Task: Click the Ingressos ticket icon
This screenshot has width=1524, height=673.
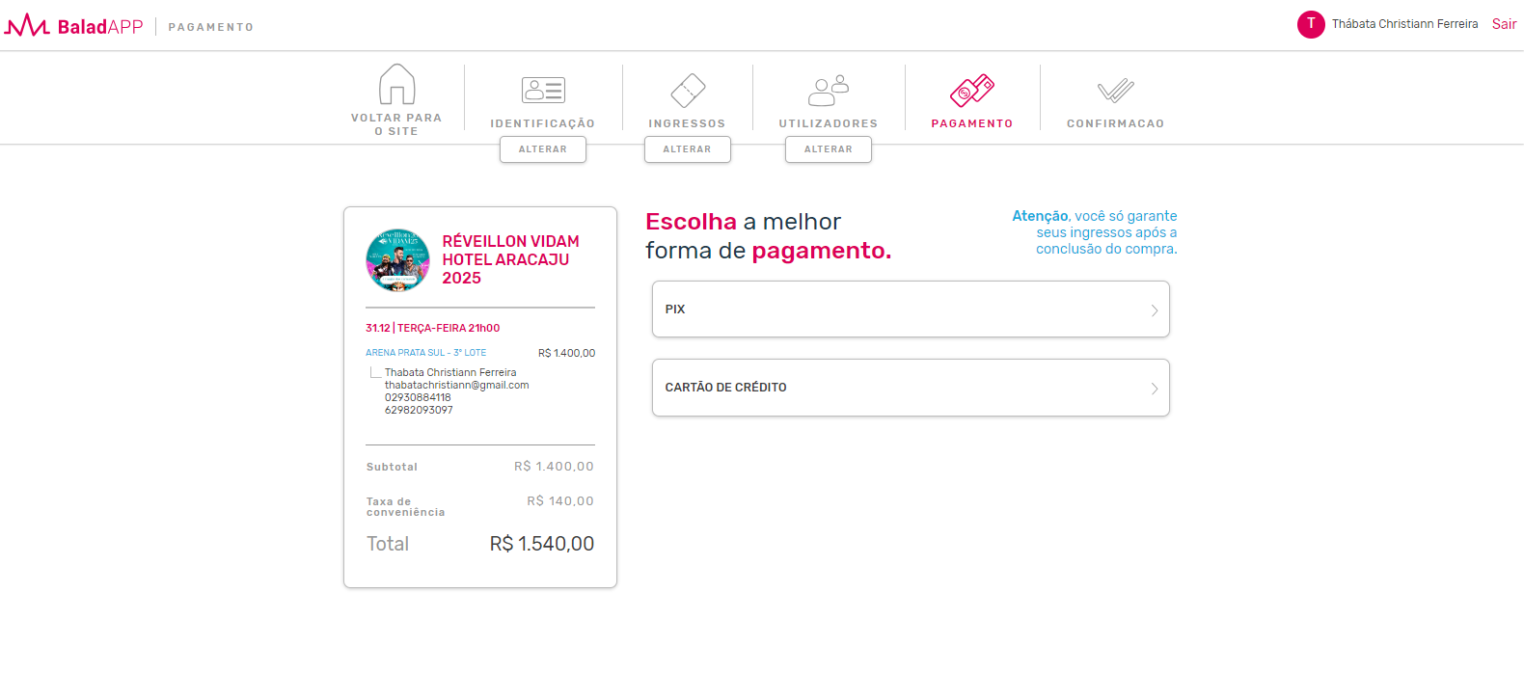Action: (688, 91)
